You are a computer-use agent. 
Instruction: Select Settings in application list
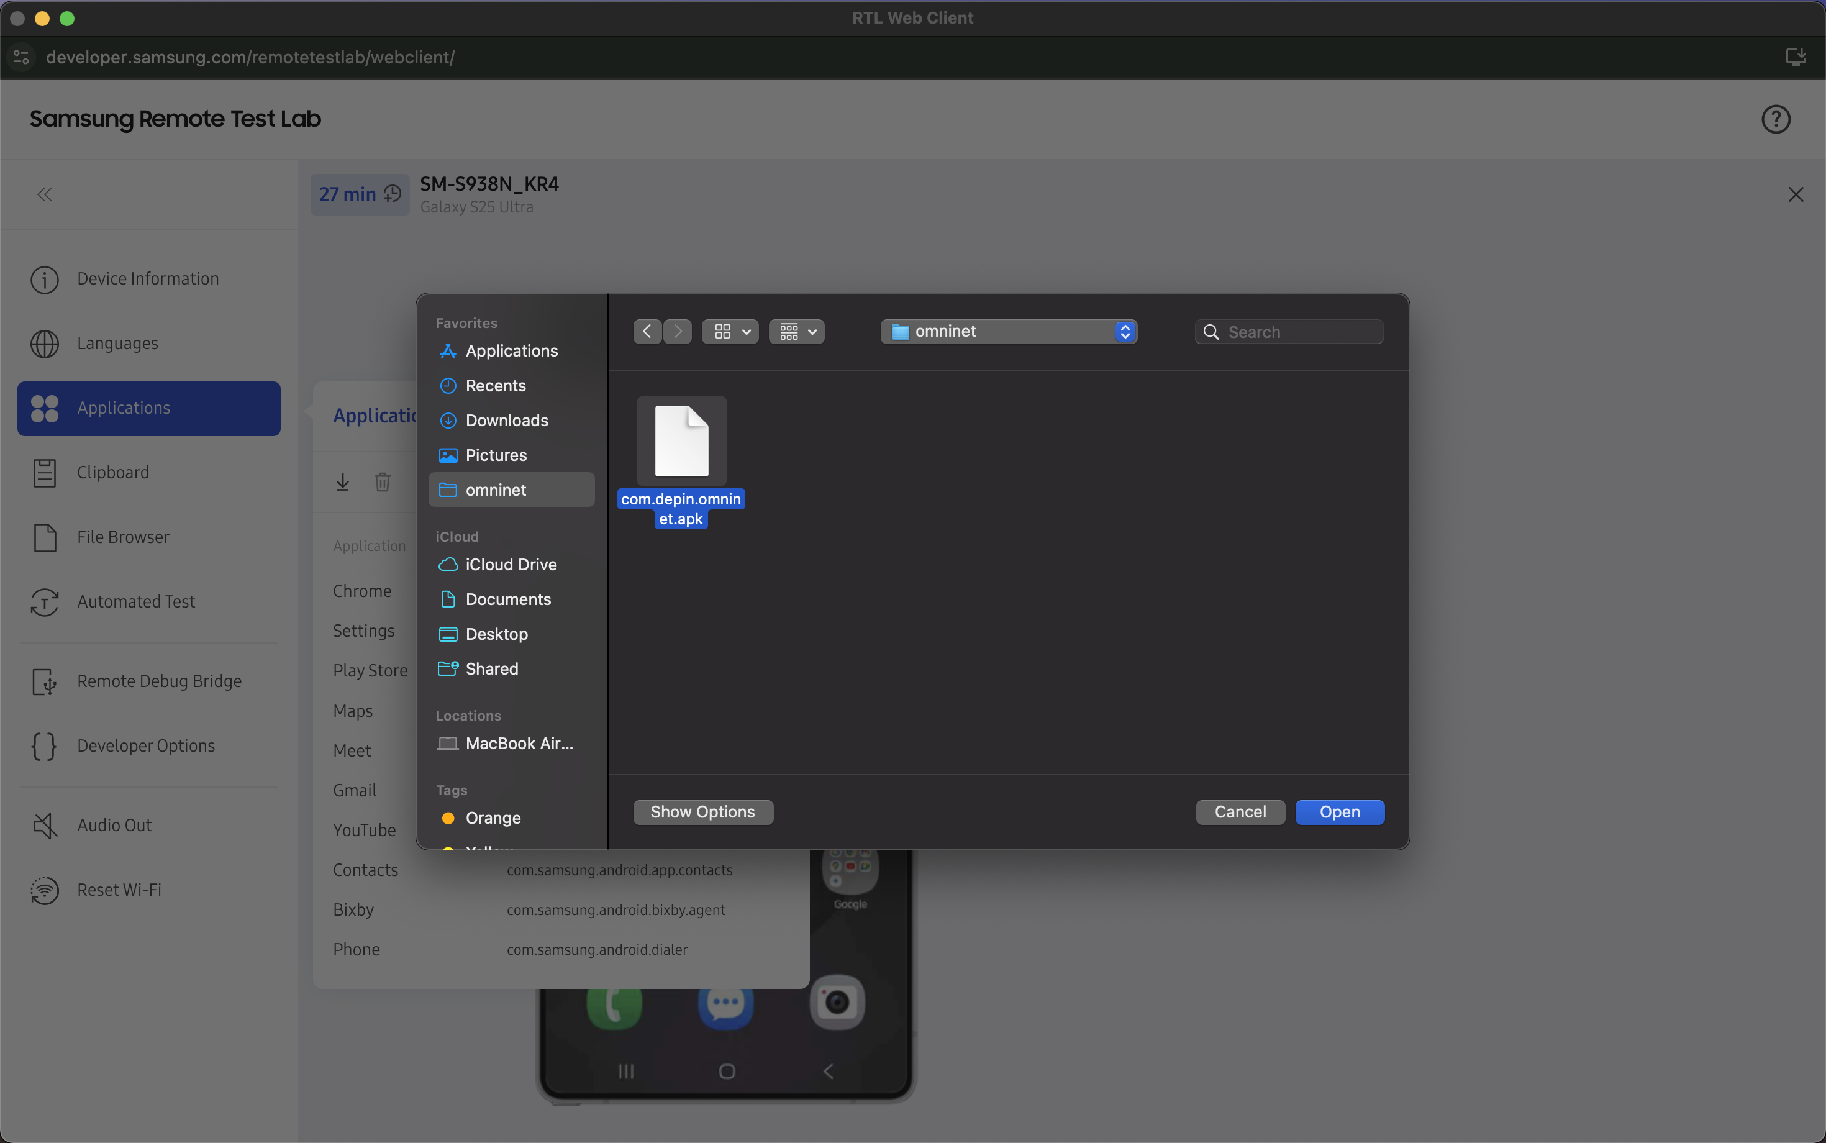pos(363,631)
